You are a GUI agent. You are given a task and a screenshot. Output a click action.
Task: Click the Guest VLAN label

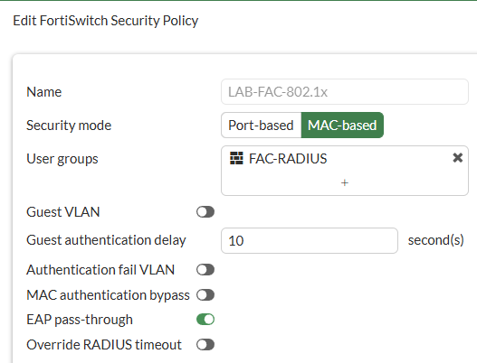click(x=63, y=212)
